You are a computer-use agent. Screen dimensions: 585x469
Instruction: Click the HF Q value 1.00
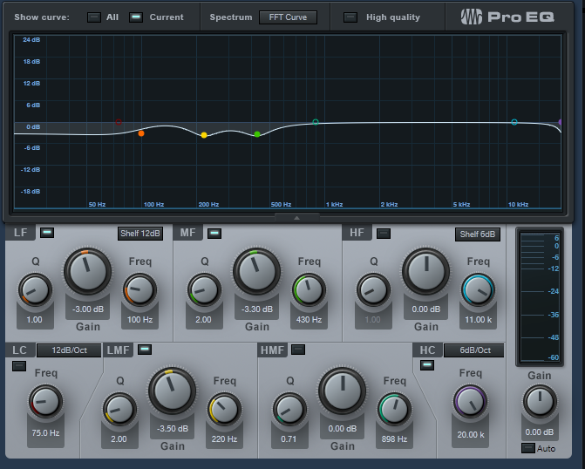[373, 320]
